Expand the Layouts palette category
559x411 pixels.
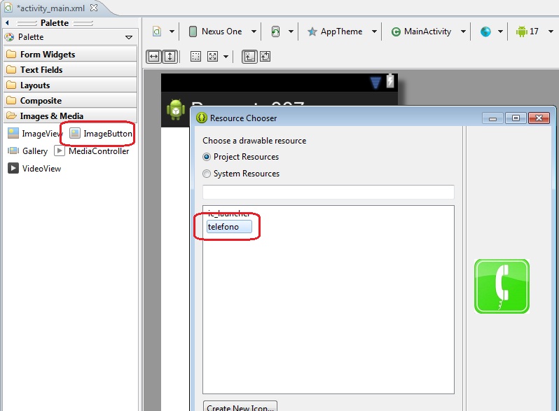point(70,85)
